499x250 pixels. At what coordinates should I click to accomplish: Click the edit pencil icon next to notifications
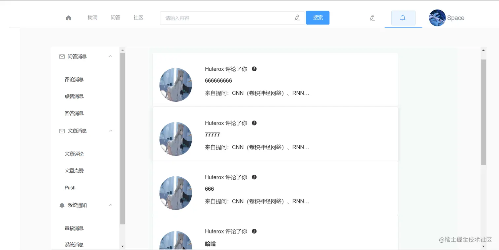click(372, 18)
